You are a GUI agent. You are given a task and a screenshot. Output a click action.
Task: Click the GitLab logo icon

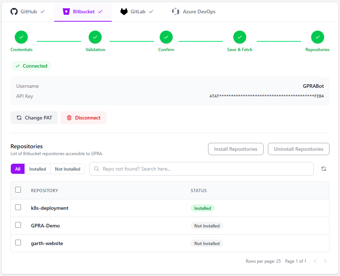click(124, 11)
